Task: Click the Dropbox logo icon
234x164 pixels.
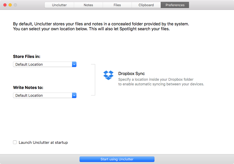Action: 108,75
